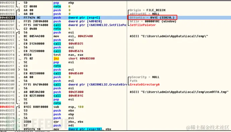Click the 'push ebp' instruction
Viewport: 231px width, 132px height.
(x=64, y=114)
